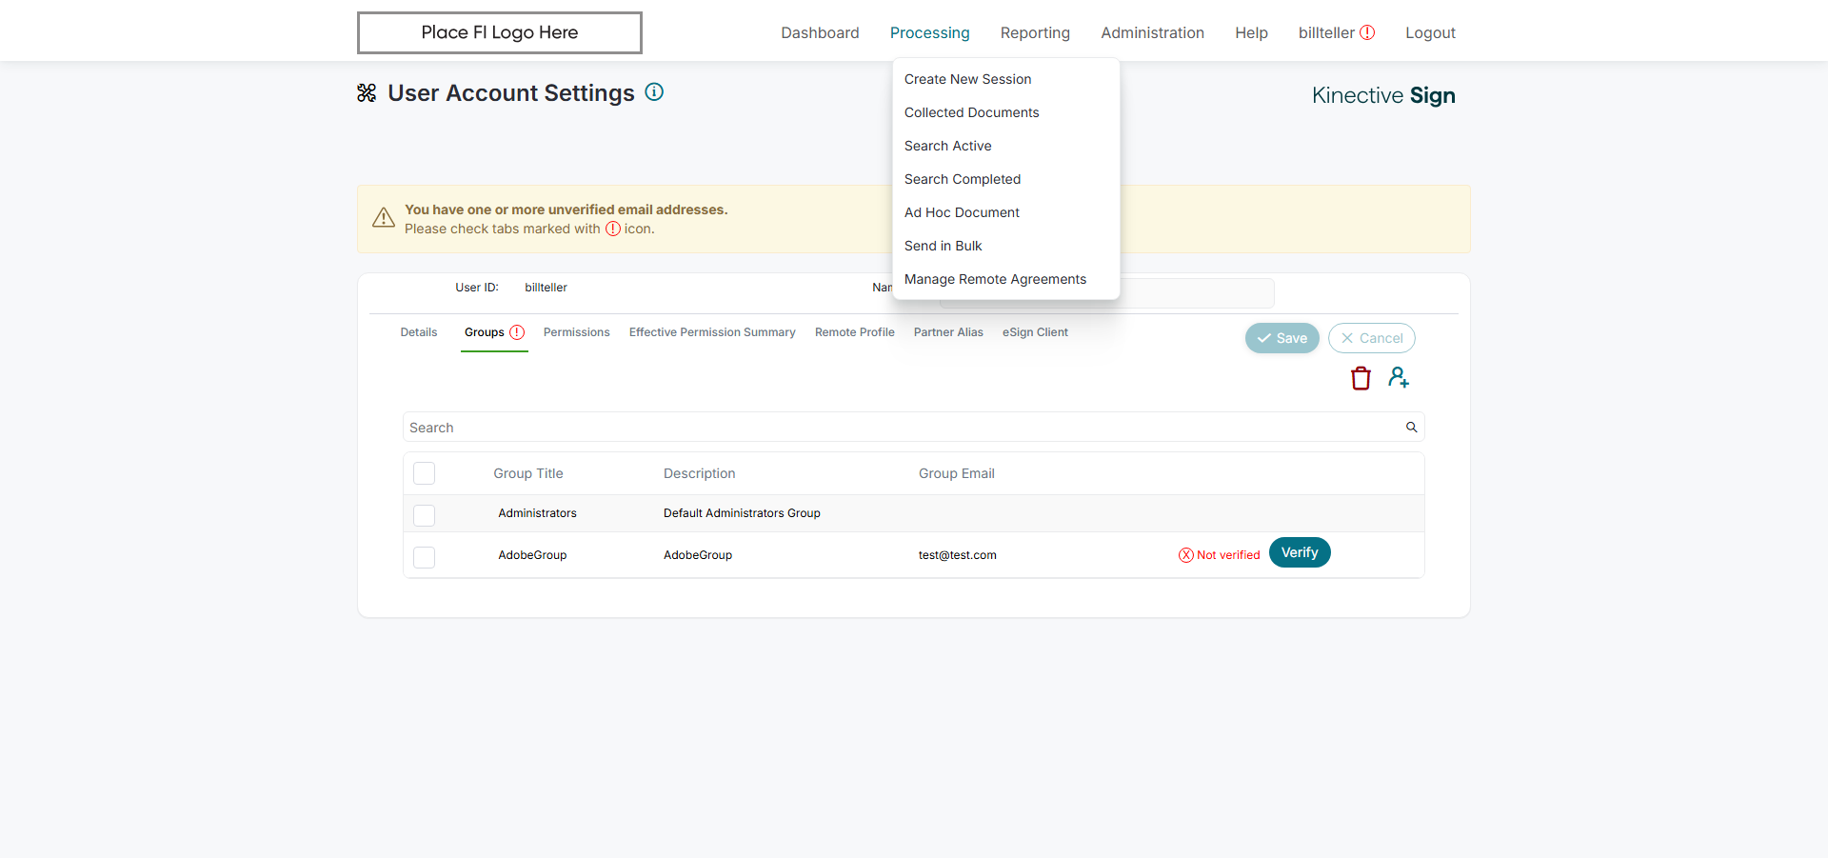1828x858 pixels.
Task: Expand the Administration menu
Action: [x=1152, y=32]
